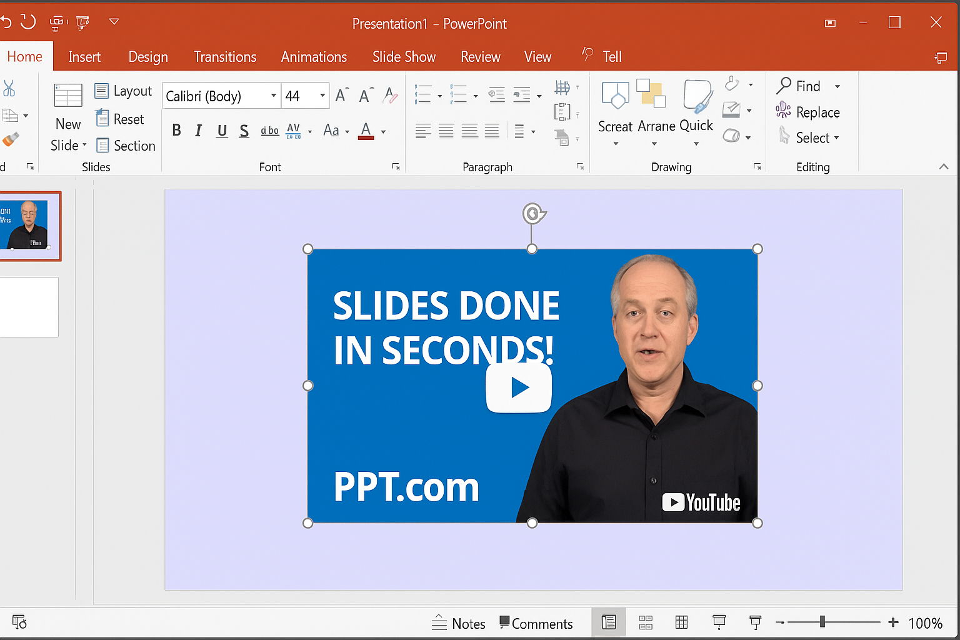This screenshot has width=960, height=640.
Task: Open Quick Styles gallery
Action: [696, 112]
